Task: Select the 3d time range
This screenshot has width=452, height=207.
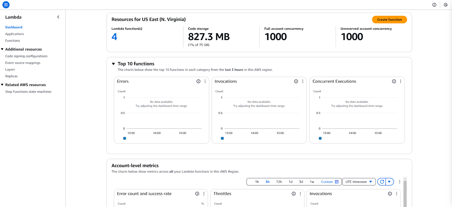Action: tap(301, 182)
